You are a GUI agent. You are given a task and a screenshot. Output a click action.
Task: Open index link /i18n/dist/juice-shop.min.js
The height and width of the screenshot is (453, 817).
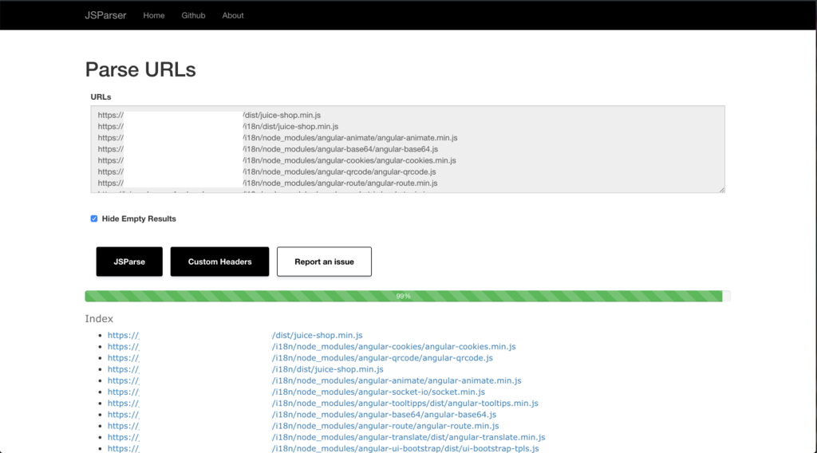pos(246,369)
